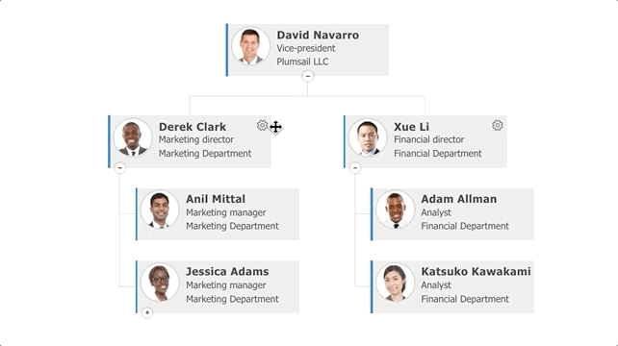Screen dimensions: 618x346
Task: Collapse David Navarro's subordinates
Action: tap(308, 76)
